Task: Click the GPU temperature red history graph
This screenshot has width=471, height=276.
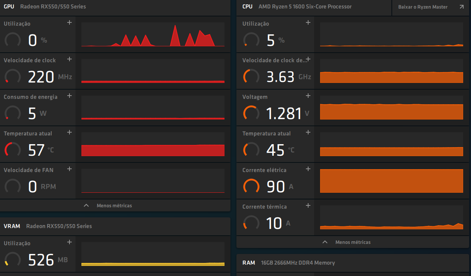Action: pyautogui.click(x=153, y=144)
